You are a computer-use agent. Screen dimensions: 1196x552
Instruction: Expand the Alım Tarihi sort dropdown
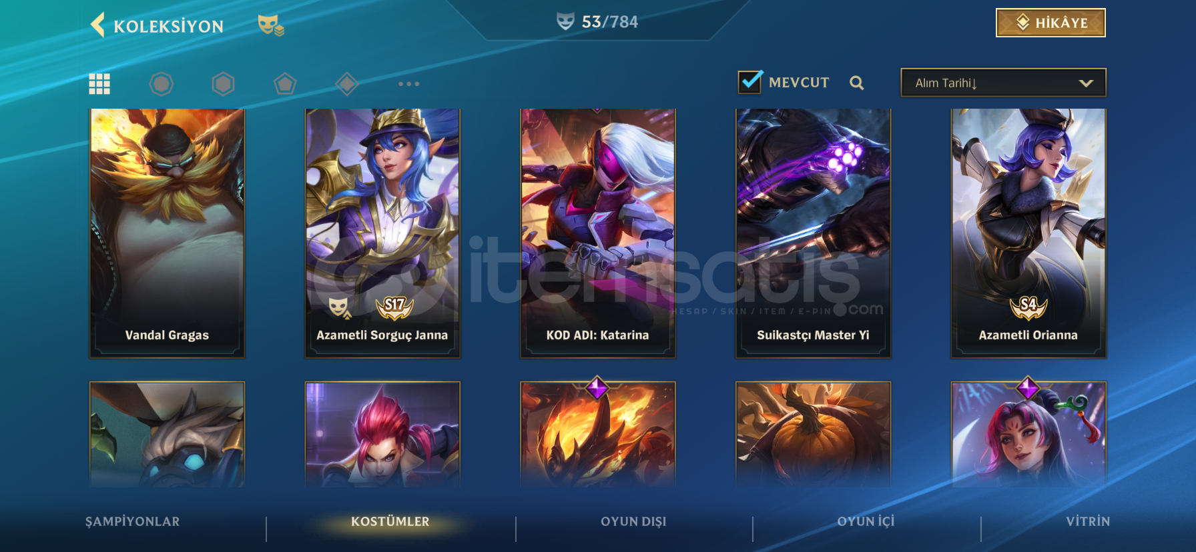point(1003,83)
